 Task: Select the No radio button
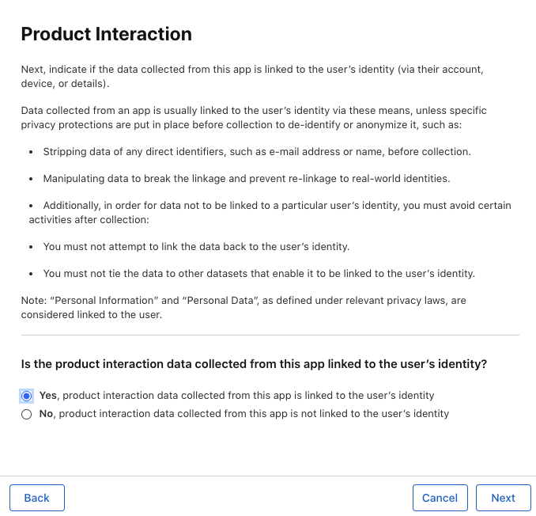tap(27, 414)
